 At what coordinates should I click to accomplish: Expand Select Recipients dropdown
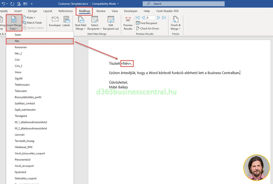[x=95, y=23]
